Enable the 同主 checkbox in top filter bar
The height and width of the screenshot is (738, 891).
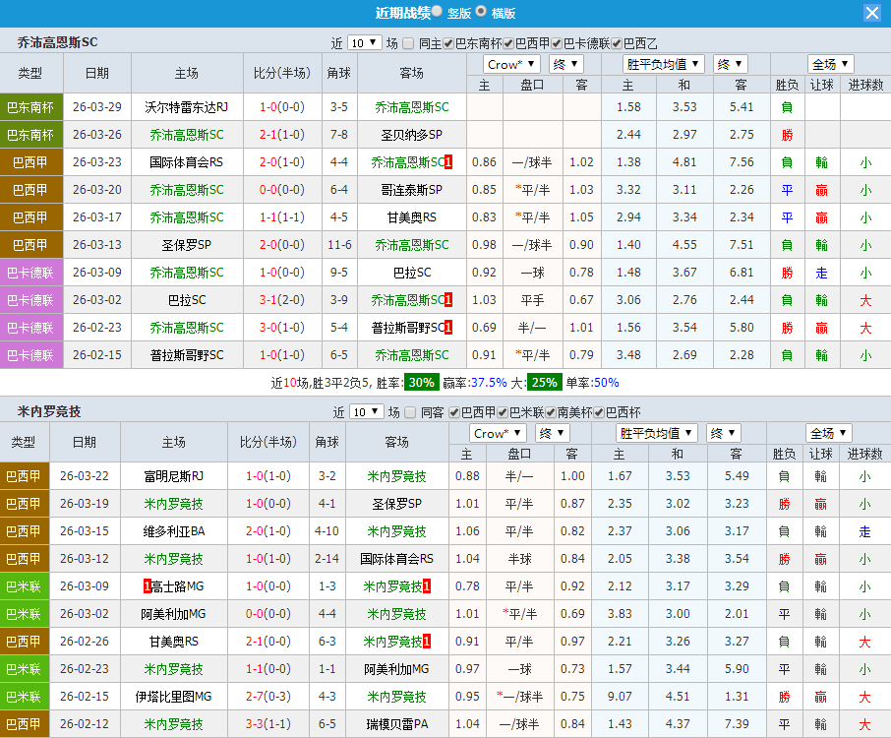[x=407, y=42]
